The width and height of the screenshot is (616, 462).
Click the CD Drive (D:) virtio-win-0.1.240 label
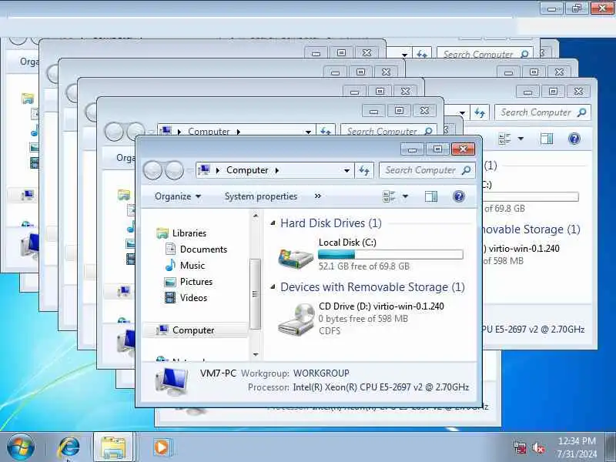(x=381, y=306)
